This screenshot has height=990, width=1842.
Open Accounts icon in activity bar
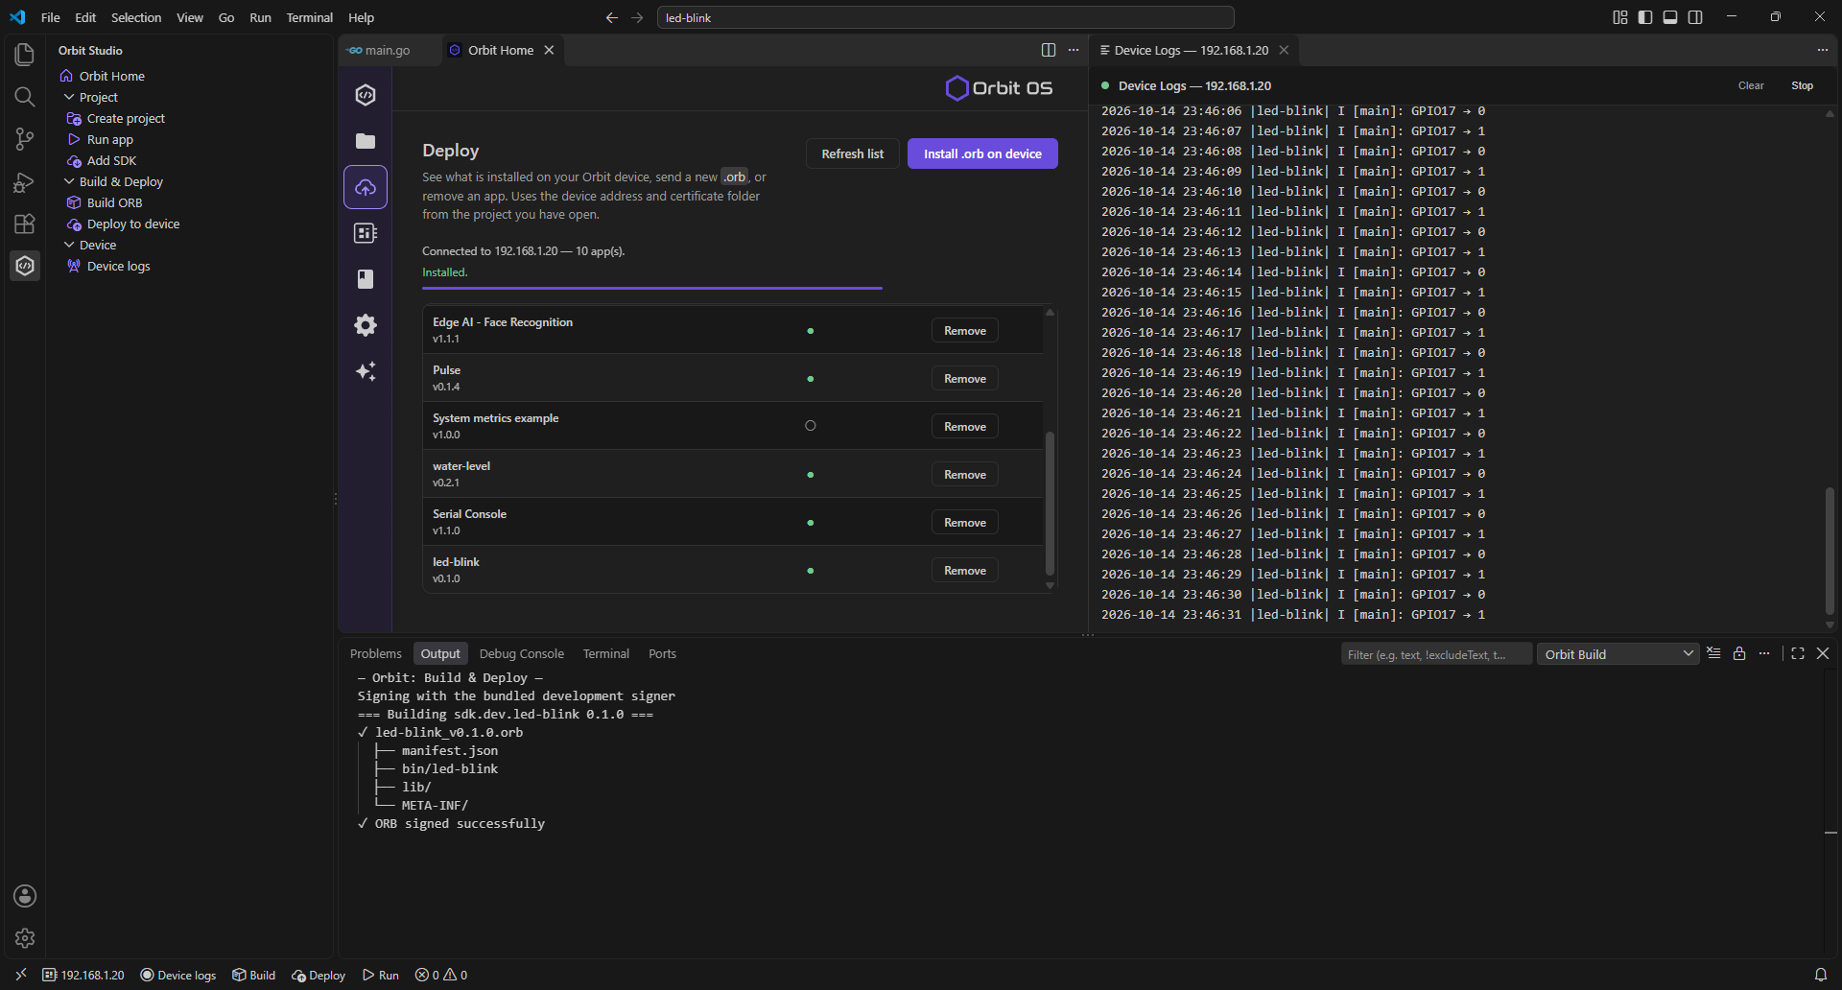(x=25, y=896)
